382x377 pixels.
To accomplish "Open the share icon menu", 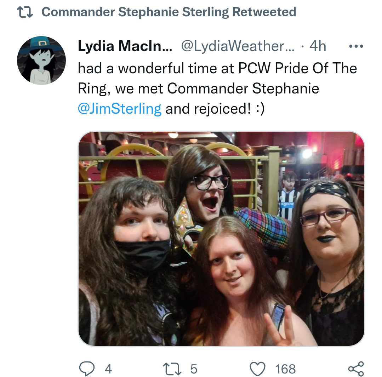I will coord(356,369).
